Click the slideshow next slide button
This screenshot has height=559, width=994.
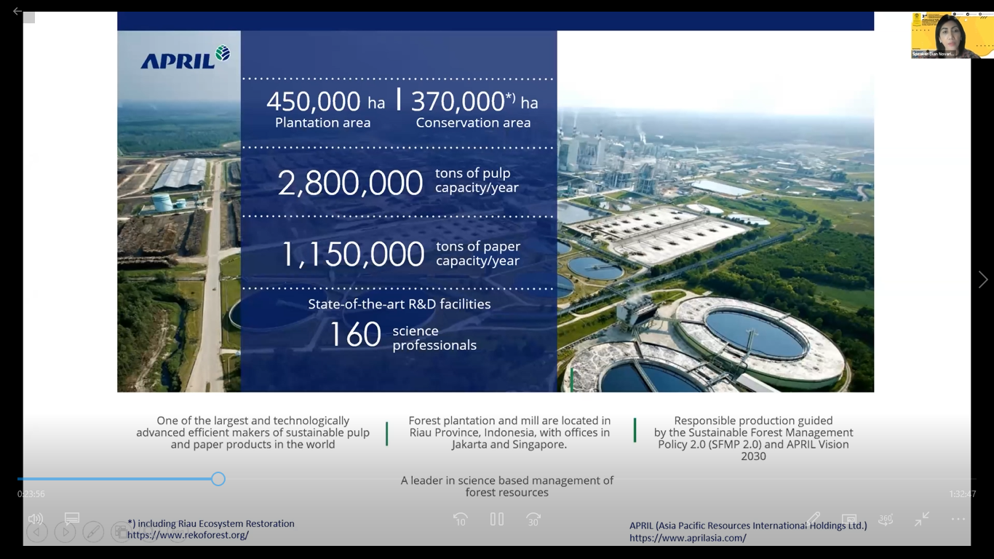pos(65,532)
